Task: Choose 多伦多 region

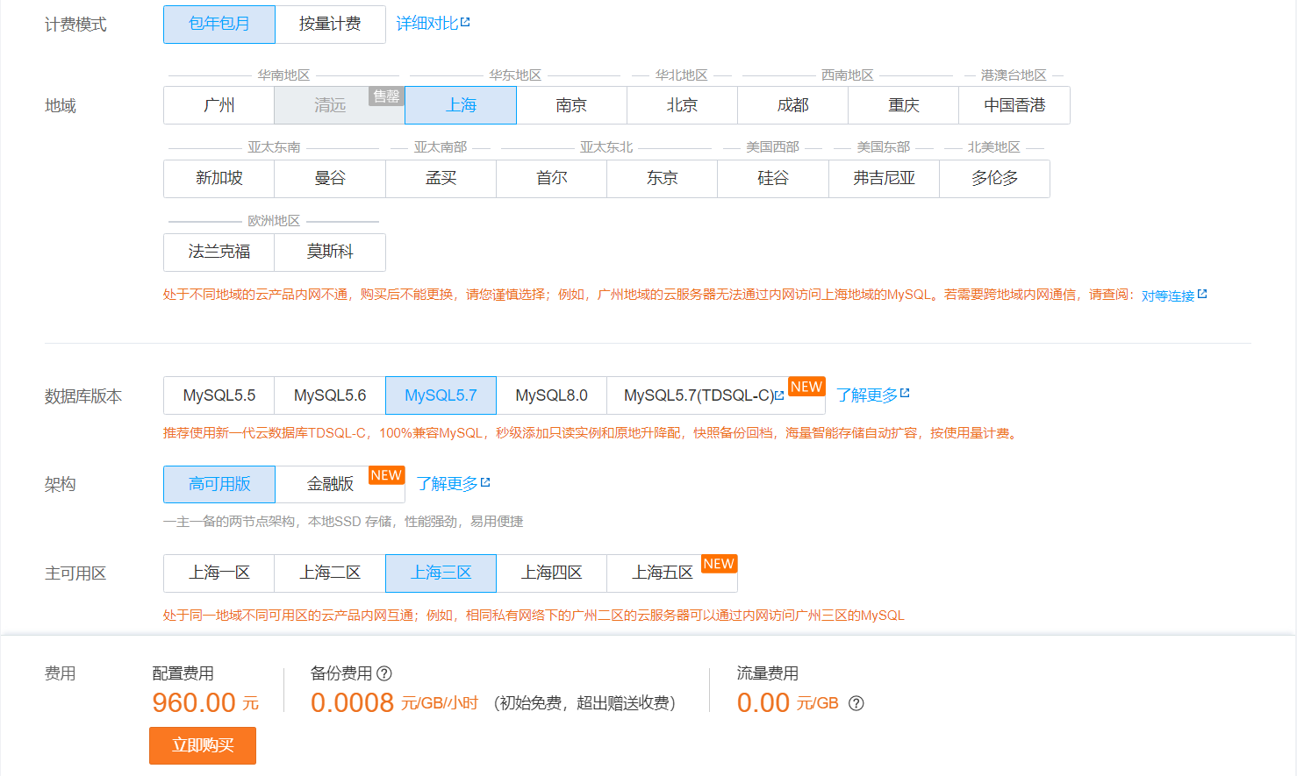Action: (994, 179)
